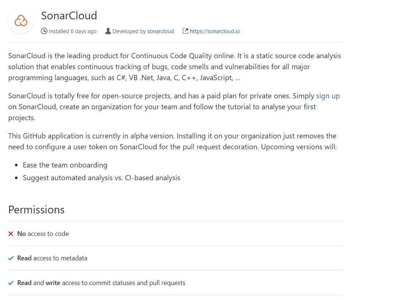Click the Ease the team onboarding bullet item

coord(65,165)
